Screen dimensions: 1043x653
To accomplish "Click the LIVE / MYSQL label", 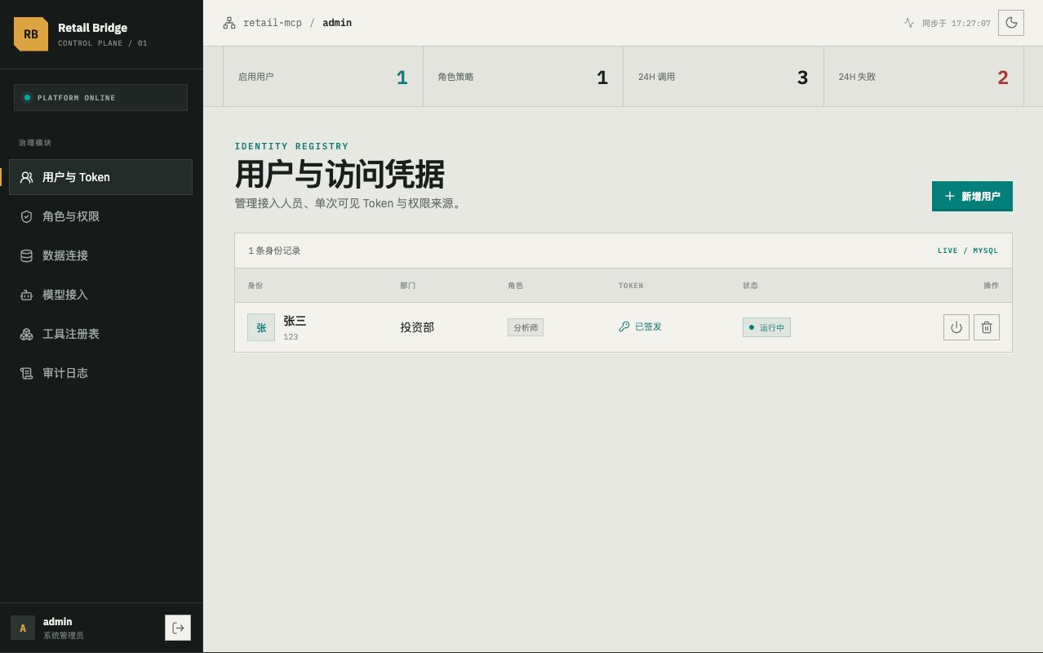I will tap(967, 251).
